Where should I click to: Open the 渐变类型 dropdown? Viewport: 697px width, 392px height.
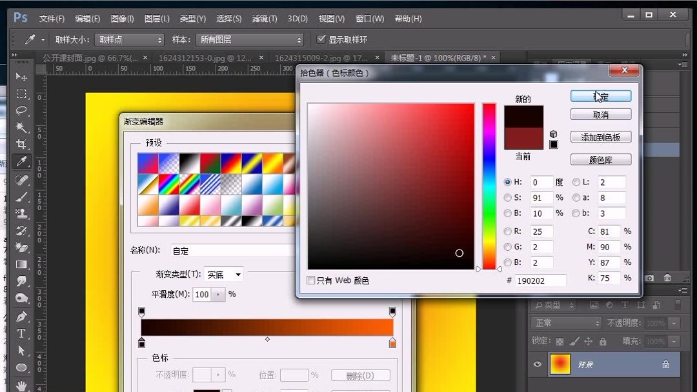coord(223,274)
